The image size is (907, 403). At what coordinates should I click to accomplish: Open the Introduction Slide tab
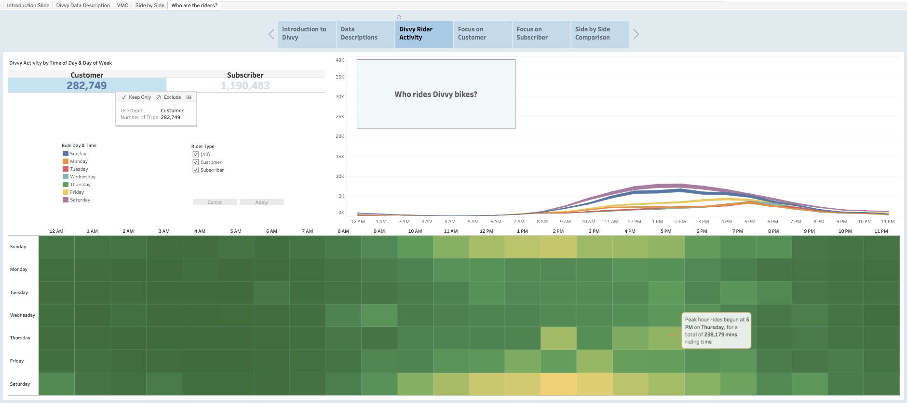coord(28,5)
